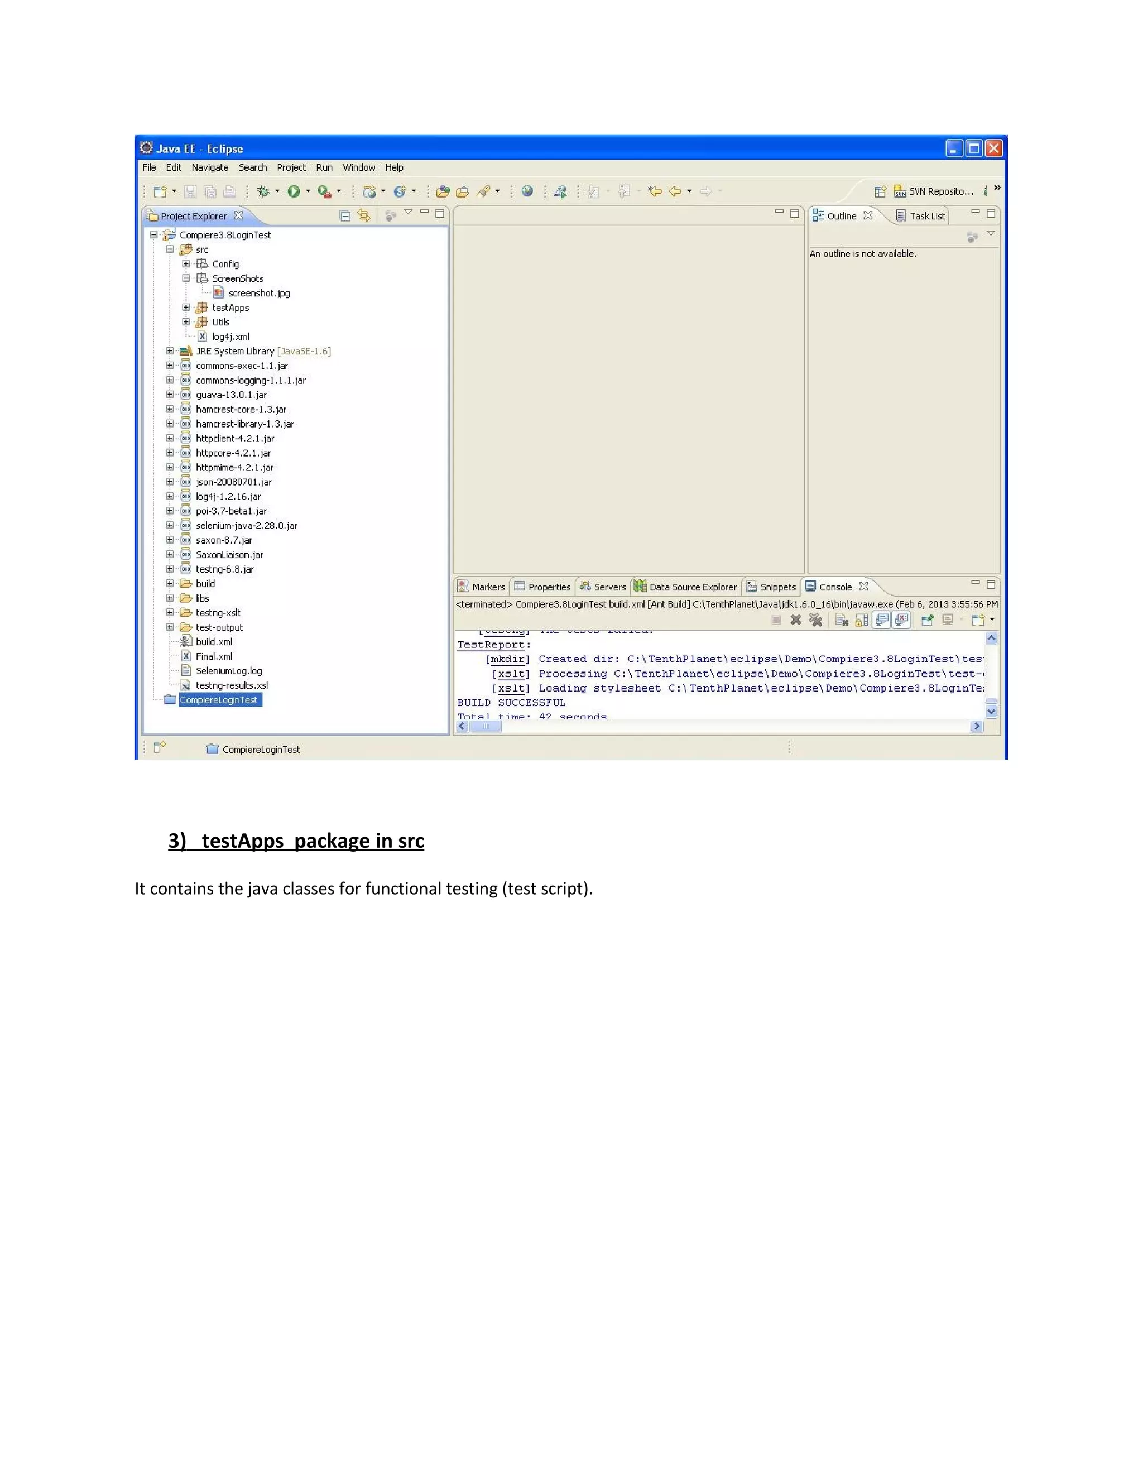
Task: Collapse the Compiere3.8LoginTest project node
Action: (153, 235)
